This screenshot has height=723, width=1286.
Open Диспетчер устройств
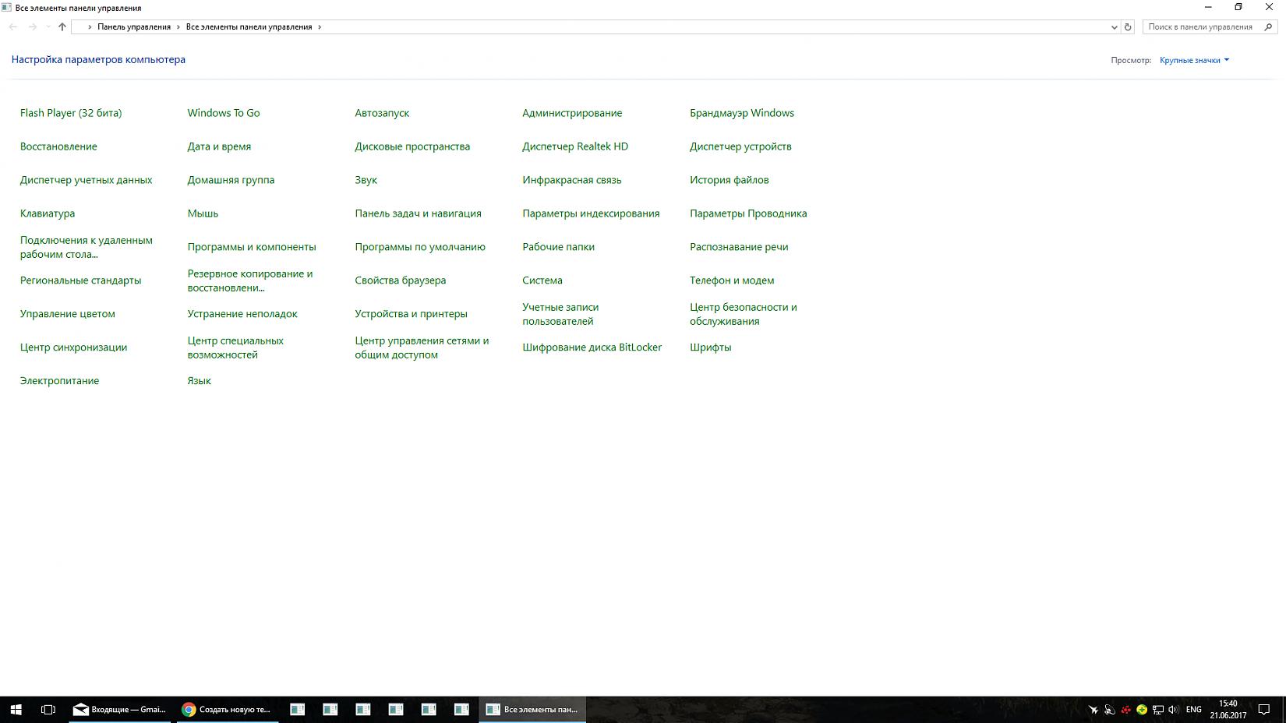[x=740, y=146]
